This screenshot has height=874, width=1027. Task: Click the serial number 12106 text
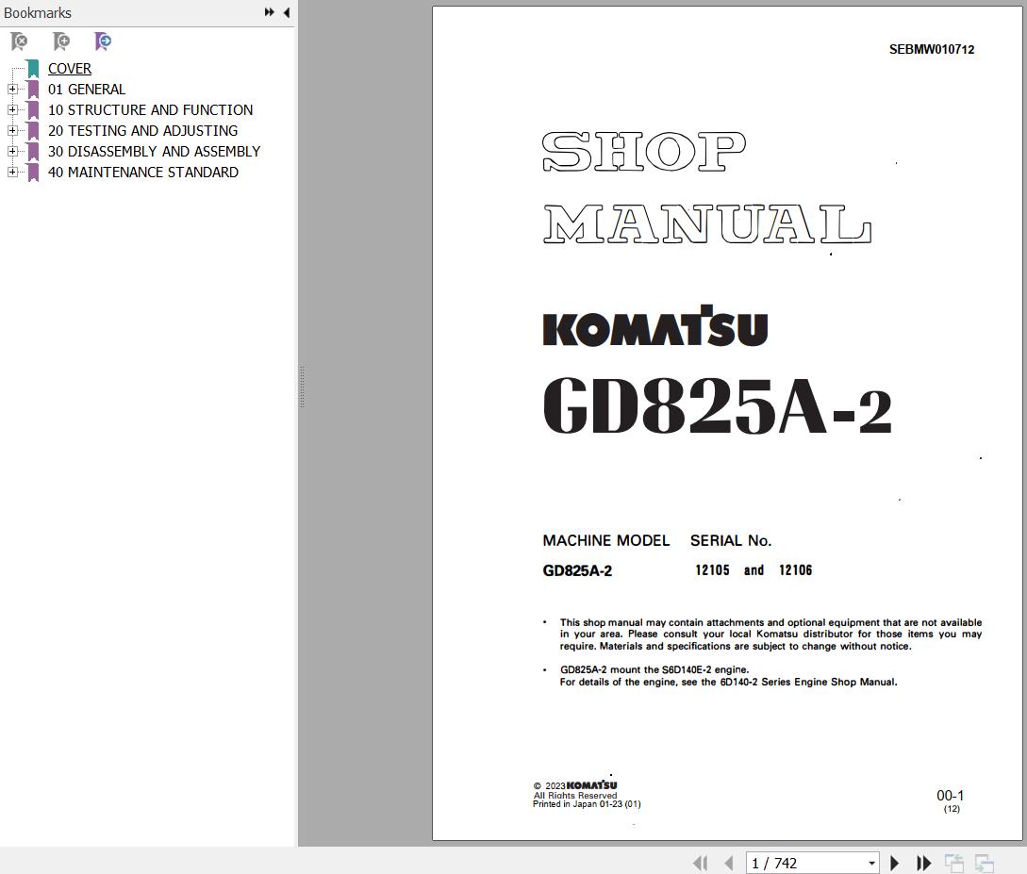click(795, 570)
